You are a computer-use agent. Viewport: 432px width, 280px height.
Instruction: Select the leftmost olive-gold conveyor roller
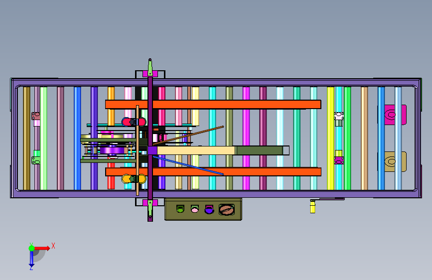coord(26,139)
